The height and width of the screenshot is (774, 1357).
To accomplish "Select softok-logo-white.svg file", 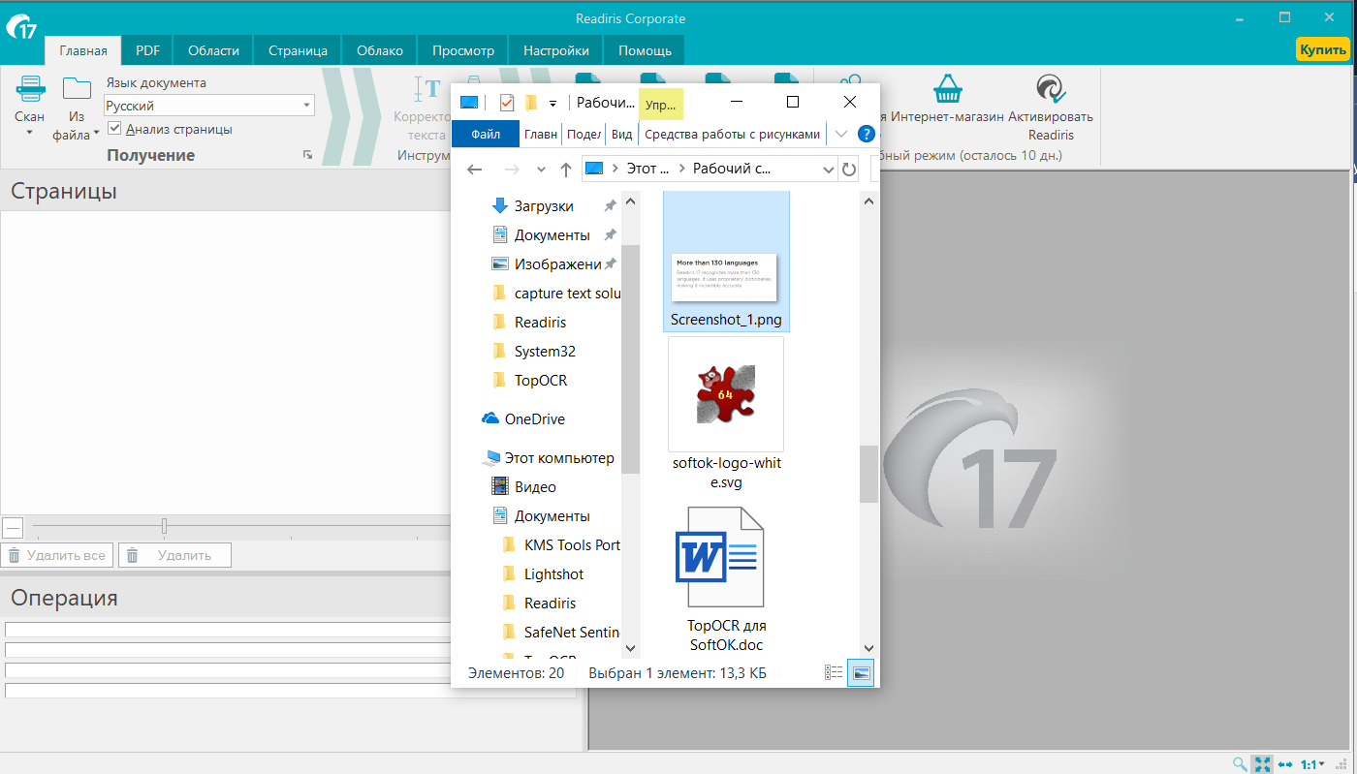I will 726,415.
